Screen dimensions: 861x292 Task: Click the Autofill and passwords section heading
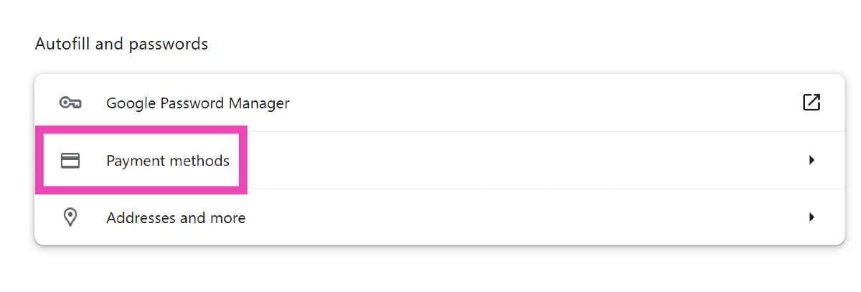[x=121, y=44]
